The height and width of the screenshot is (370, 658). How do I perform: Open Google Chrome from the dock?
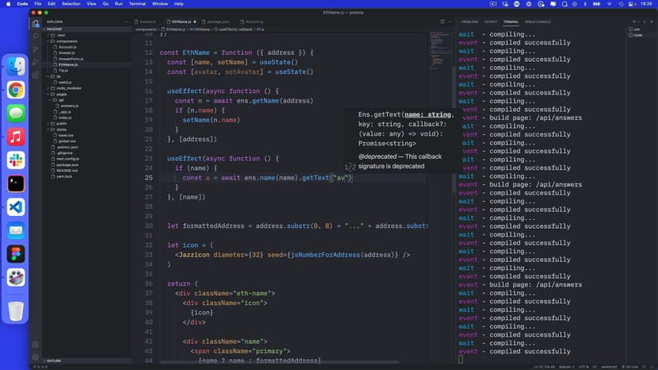click(16, 90)
